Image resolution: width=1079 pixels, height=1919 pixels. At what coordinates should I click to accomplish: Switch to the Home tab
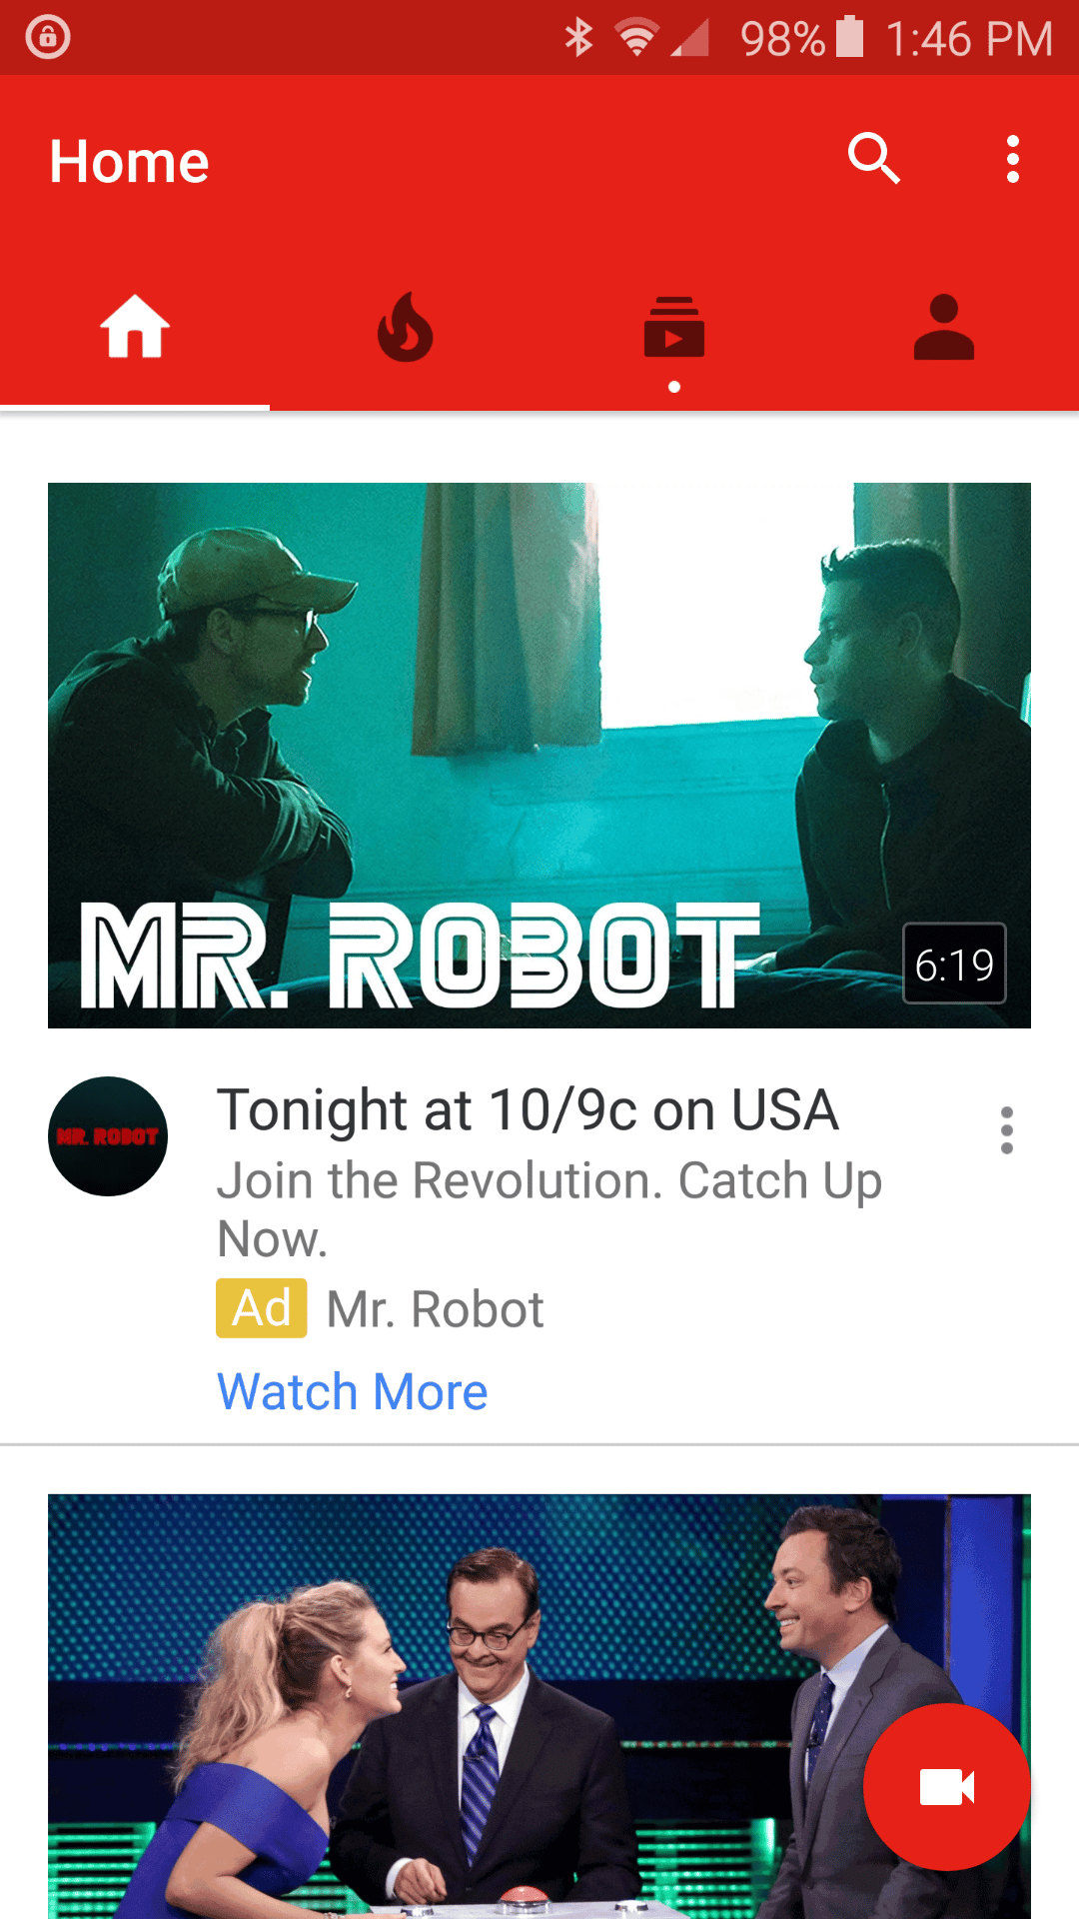click(x=135, y=328)
